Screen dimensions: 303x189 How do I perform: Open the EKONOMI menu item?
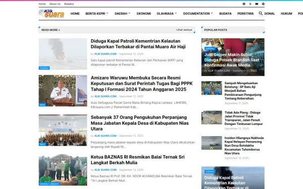pyautogui.click(x=144, y=14)
